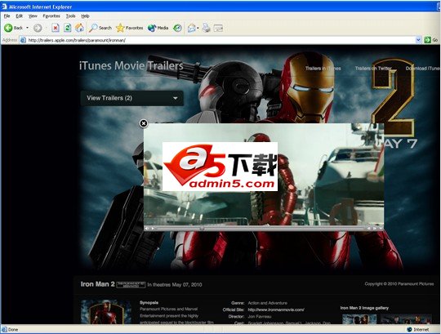Click the first image gallery thumbnail
This screenshot has width=441, height=334.
click(x=359, y=319)
